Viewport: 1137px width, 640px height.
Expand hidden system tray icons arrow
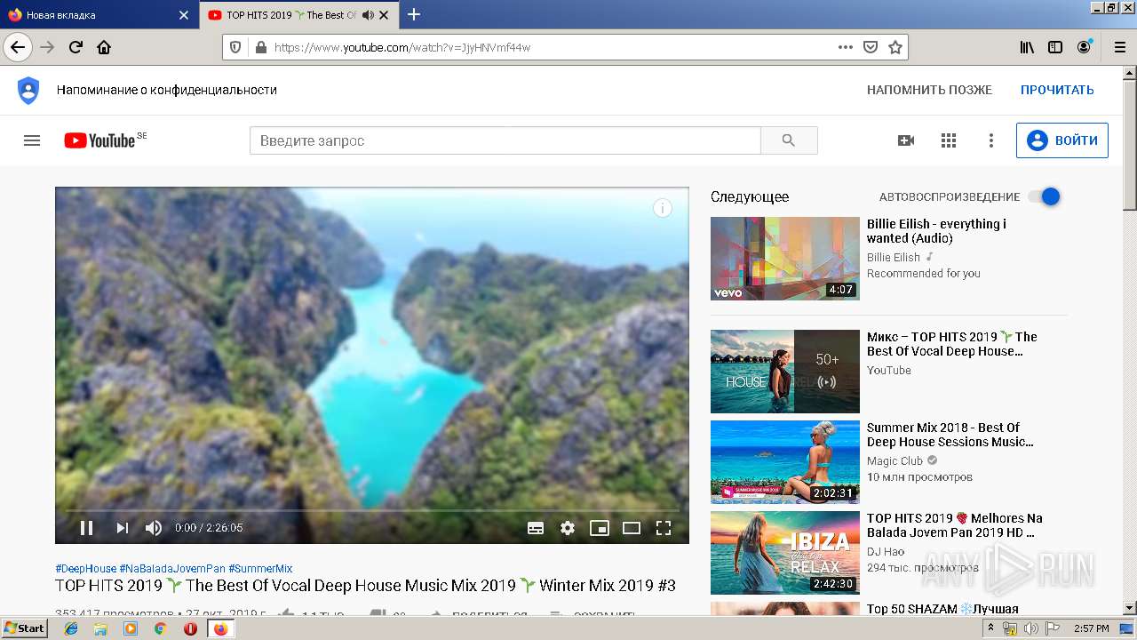pos(990,628)
